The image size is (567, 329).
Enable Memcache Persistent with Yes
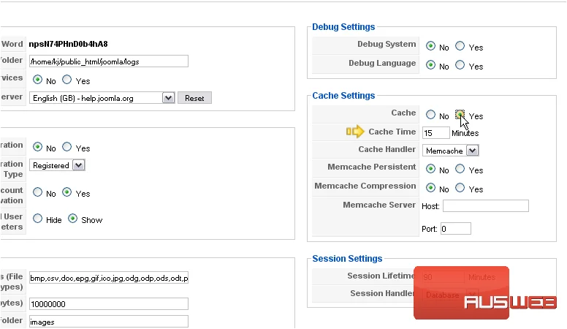460,169
